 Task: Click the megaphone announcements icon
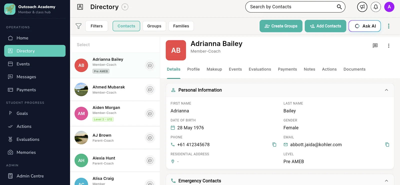click(x=362, y=7)
